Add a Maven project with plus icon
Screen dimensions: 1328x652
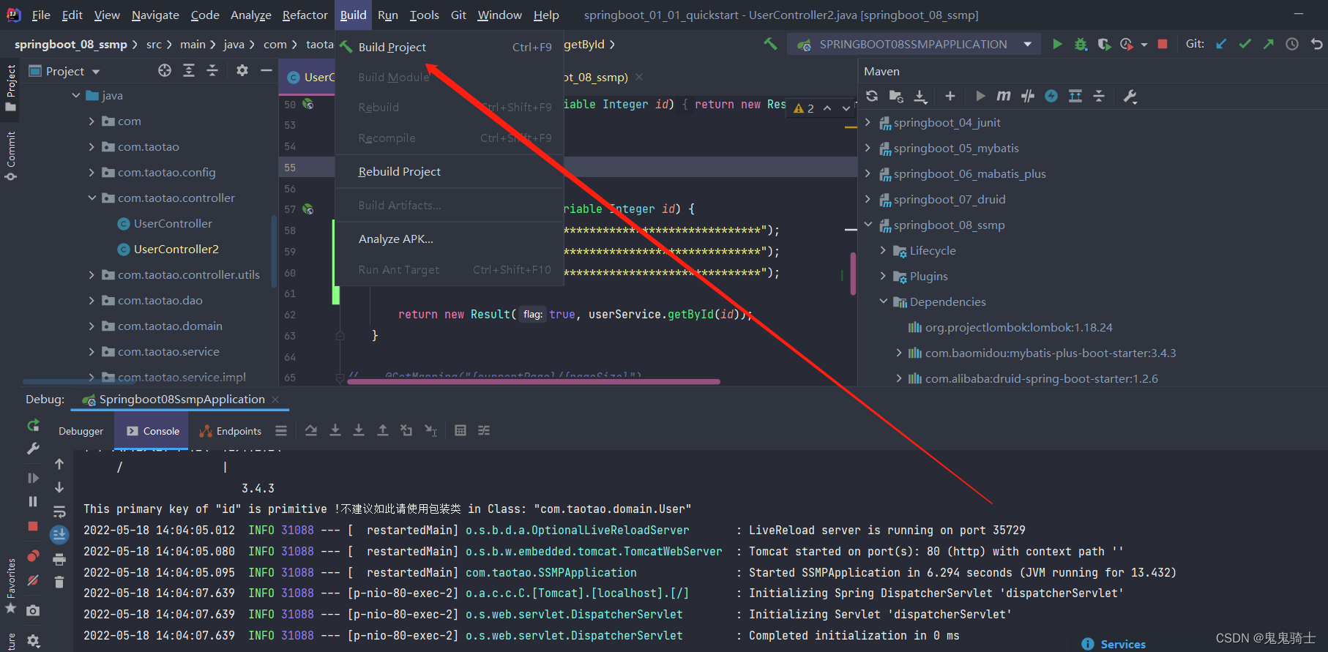click(x=950, y=96)
